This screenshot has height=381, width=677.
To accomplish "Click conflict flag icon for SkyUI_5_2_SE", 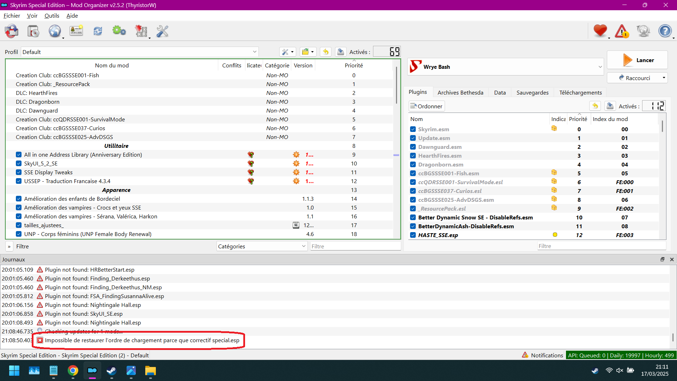I will point(251,163).
